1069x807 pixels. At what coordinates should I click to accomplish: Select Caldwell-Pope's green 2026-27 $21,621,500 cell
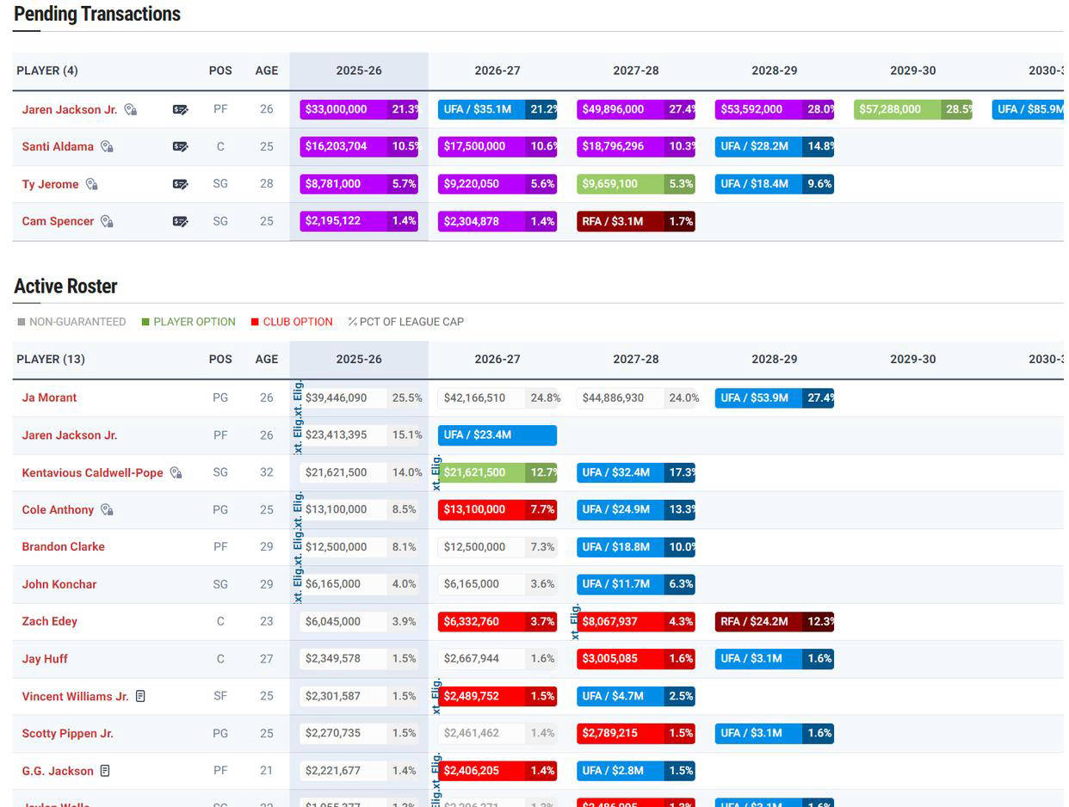pyautogui.click(x=497, y=472)
